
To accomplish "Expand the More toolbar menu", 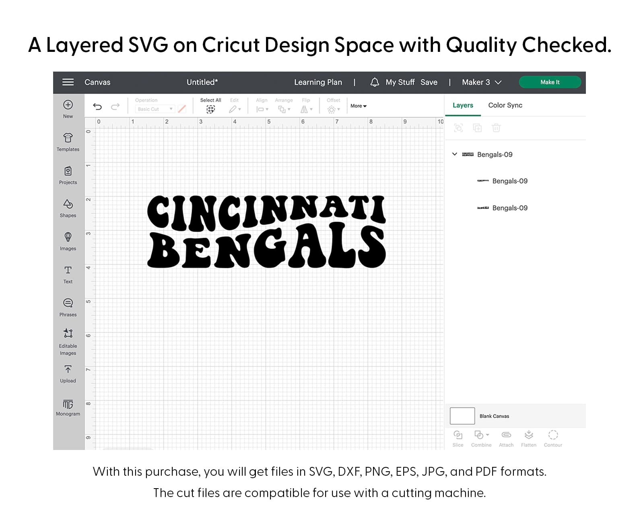I will coord(358,106).
